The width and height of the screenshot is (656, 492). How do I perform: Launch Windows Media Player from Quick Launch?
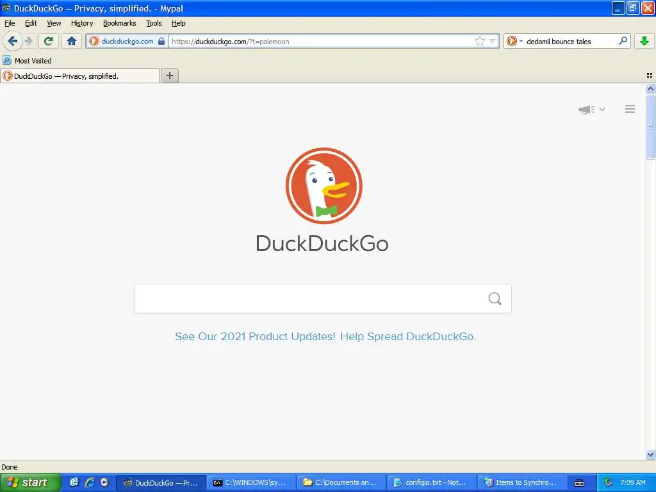pos(104,482)
